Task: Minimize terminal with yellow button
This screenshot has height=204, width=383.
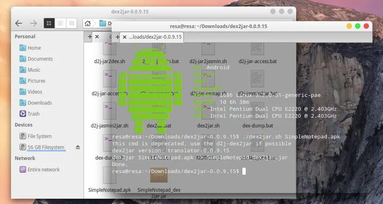Action: coord(349,26)
